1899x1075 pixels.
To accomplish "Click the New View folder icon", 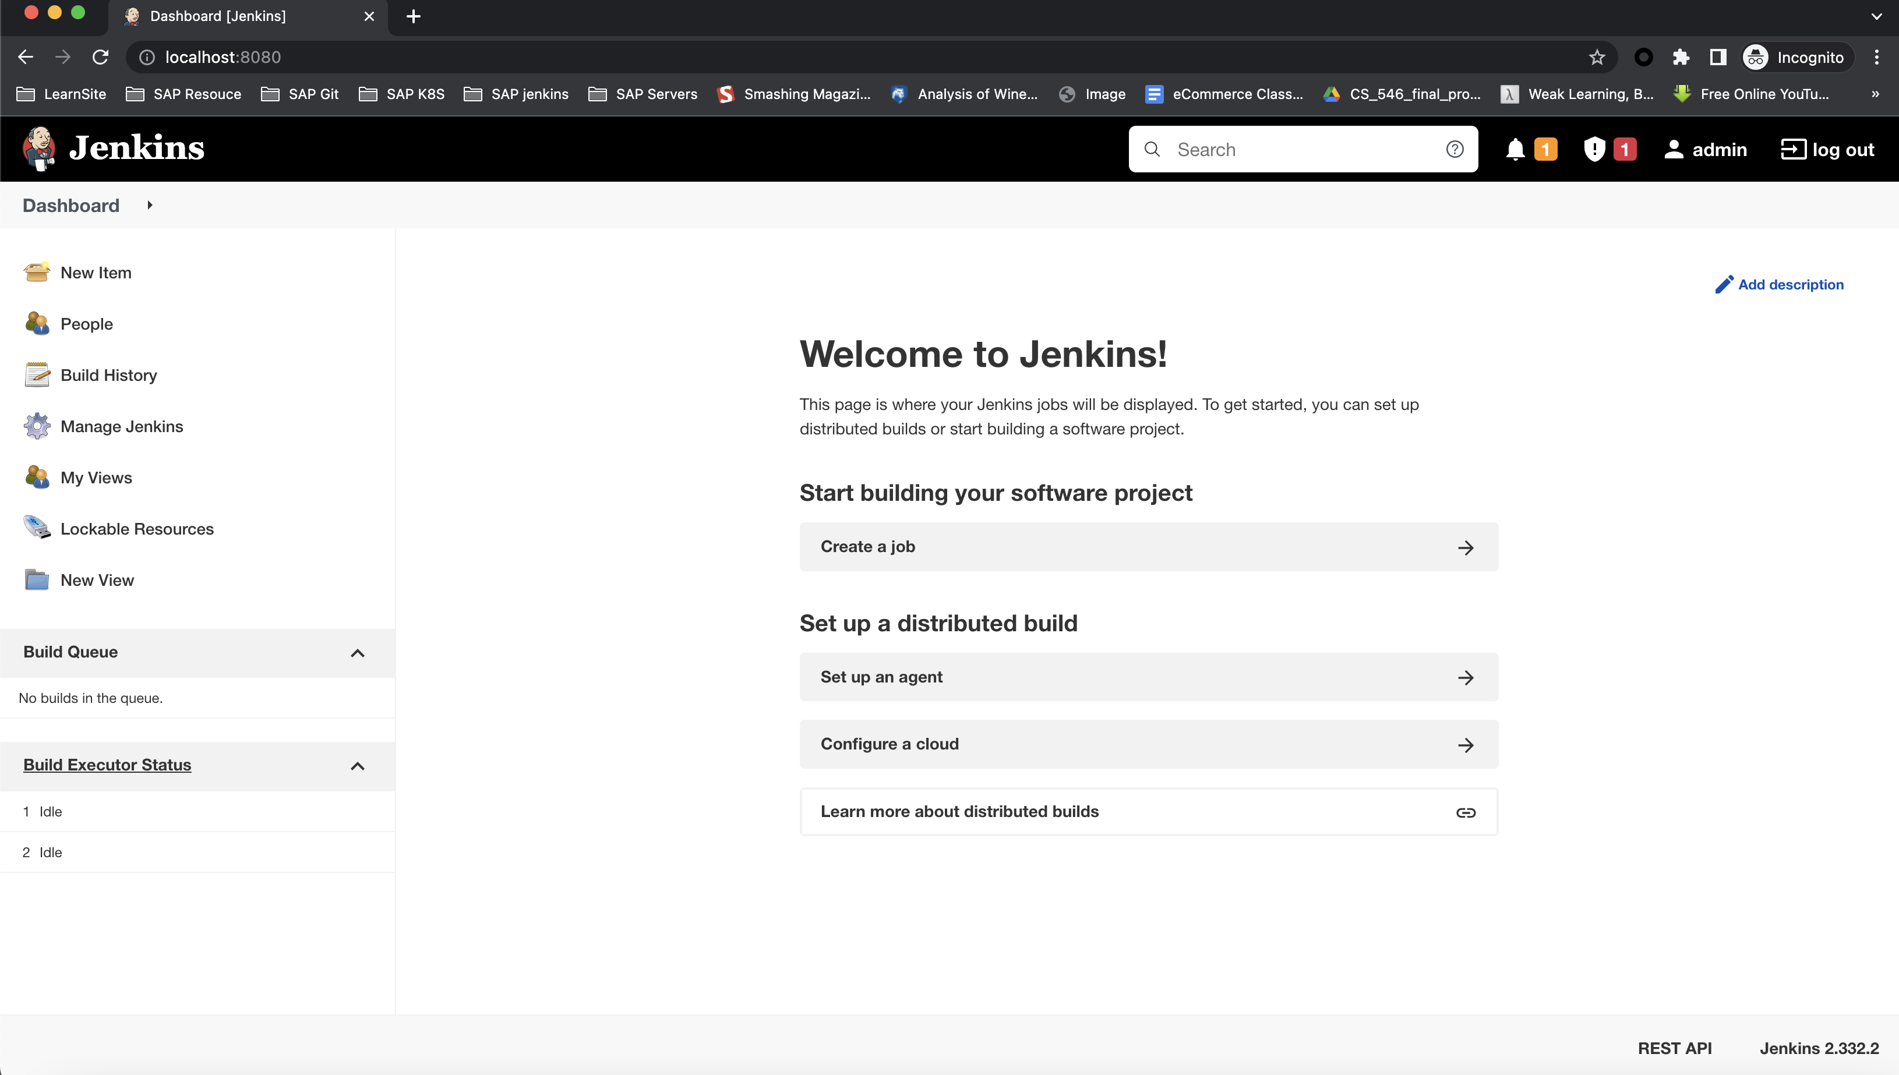I will (37, 579).
